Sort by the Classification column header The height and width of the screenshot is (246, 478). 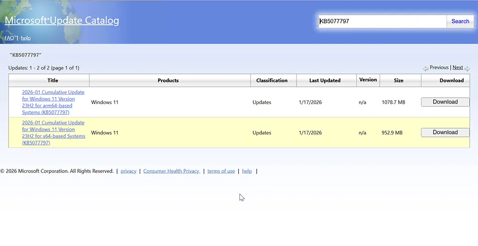[x=272, y=80]
